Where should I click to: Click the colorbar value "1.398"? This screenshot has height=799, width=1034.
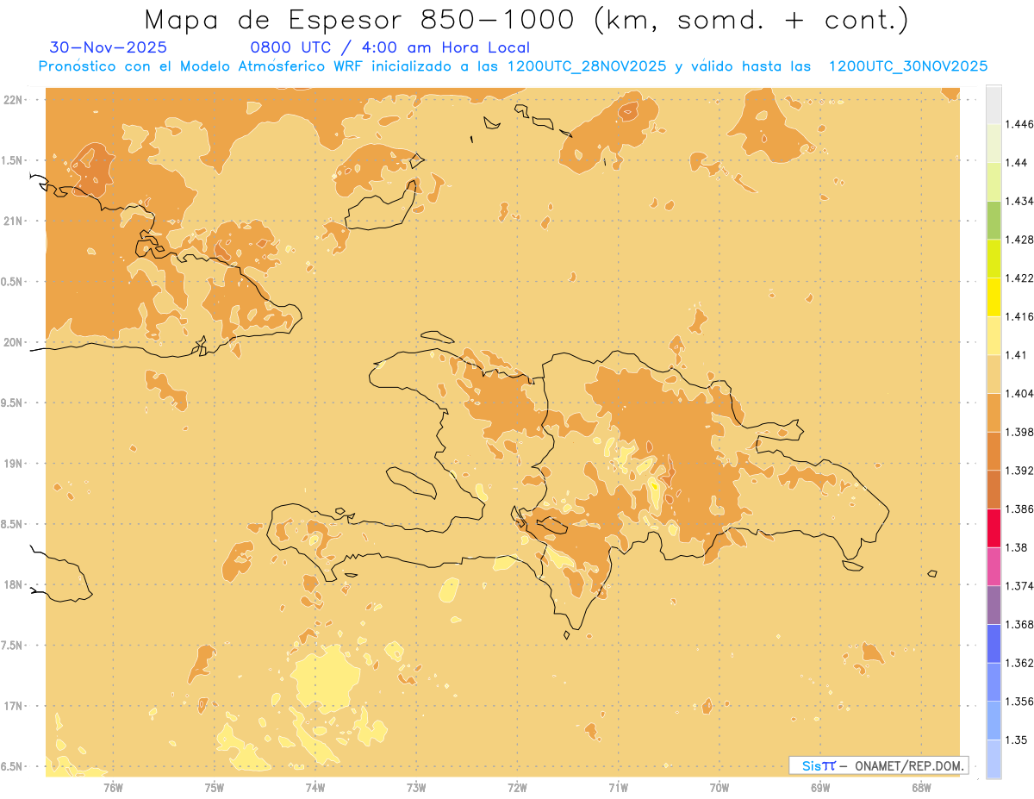[1019, 432]
